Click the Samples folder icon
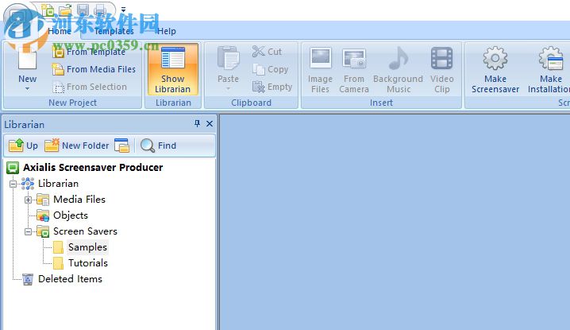570x330 pixels. pyautogui.click(x=58, y=247)
